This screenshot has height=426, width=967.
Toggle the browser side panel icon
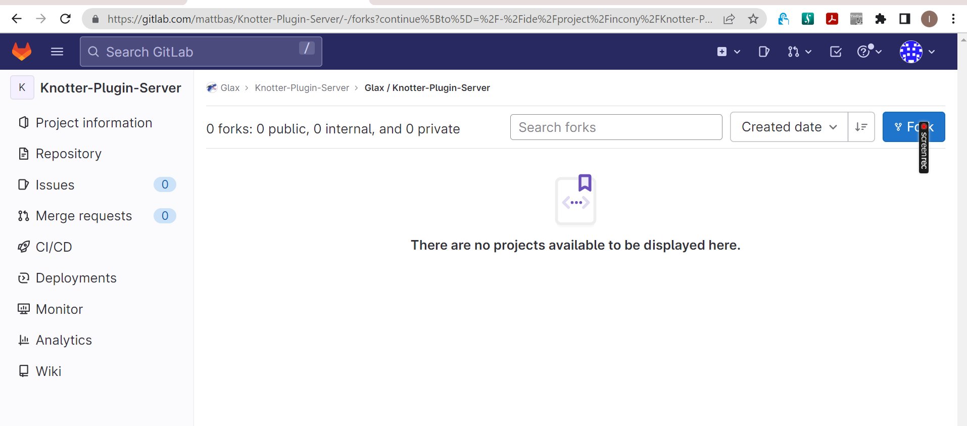click(905, 19)
